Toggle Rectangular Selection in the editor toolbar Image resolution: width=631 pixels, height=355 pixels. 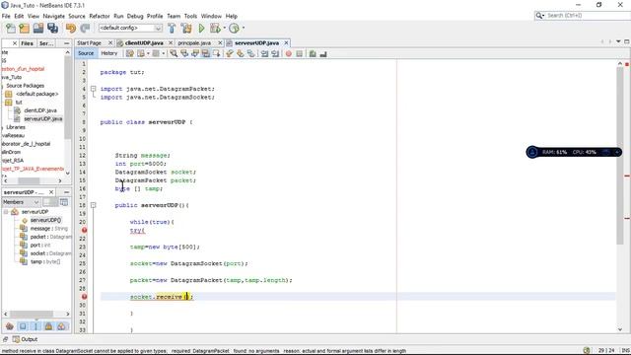point(217,53)
